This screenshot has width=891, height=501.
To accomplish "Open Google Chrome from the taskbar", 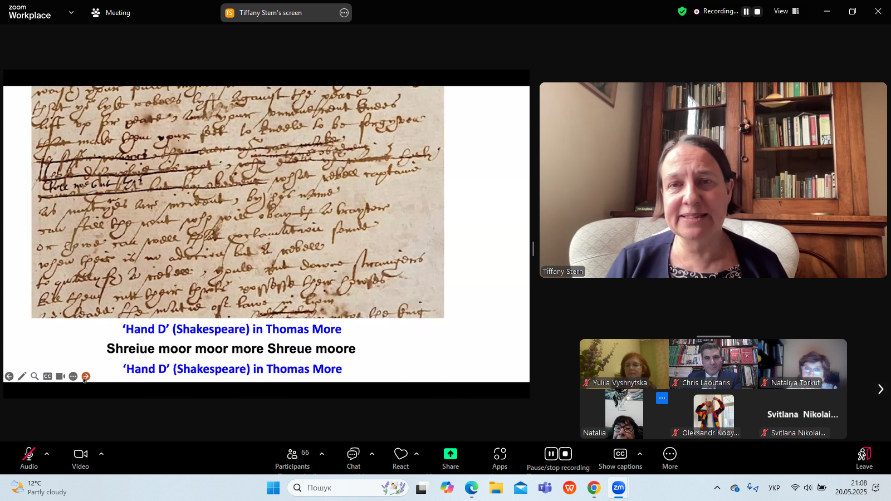I will click(594, 488).
